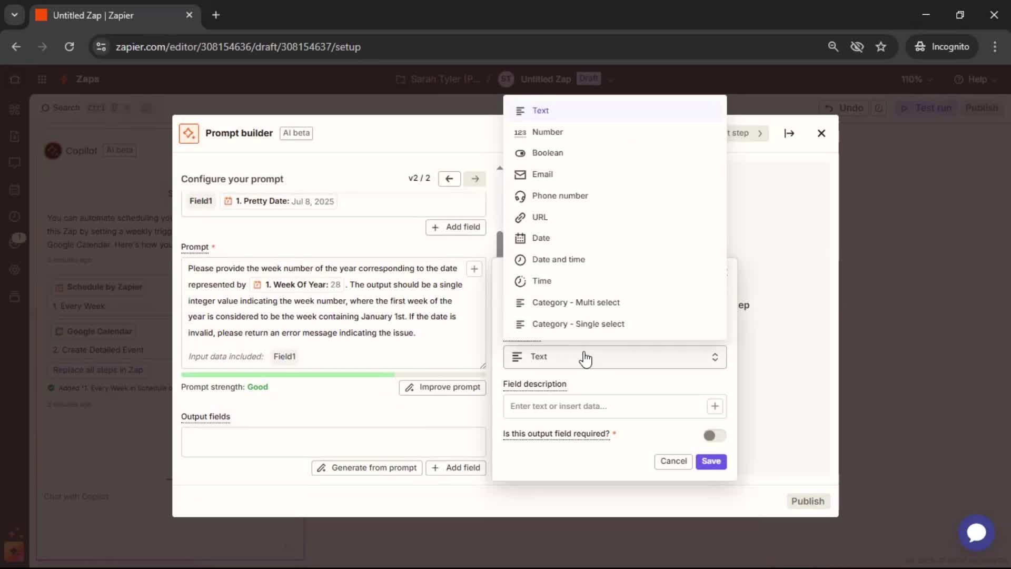Image resolution: width=1011 pixels, height=569 pixels.
Task: Add an input field above Prompt
Action: 456,227
